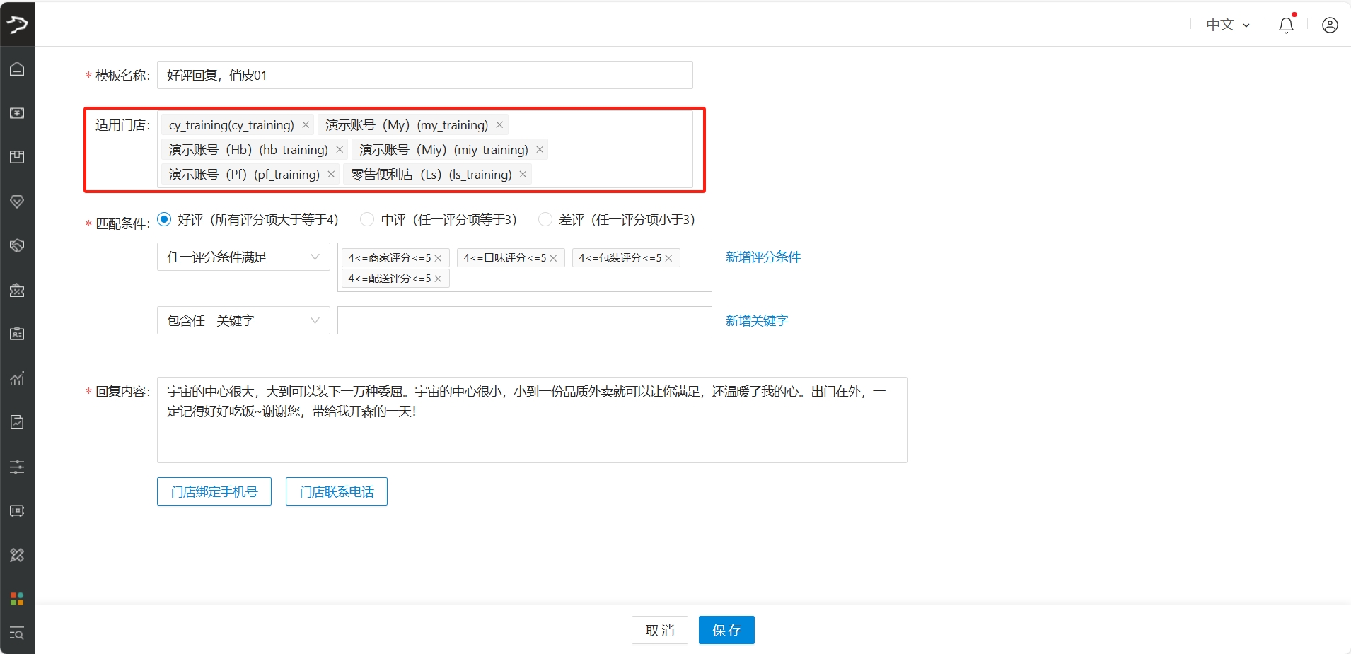Choose the 差评 radio option
Image resolution: width=1351 pixels, height=654 pixels.
click(545, 220)
